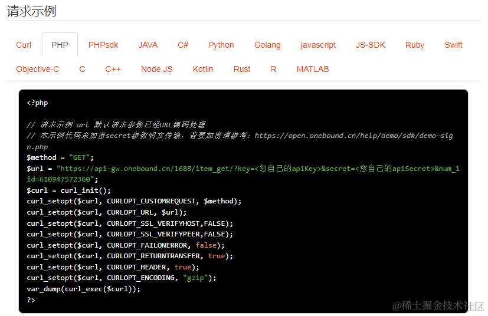This screenshot has width=488, height=316.
Task: Click the CURLOPT_RETURNTRANSFER line
Action: [130, 256]
